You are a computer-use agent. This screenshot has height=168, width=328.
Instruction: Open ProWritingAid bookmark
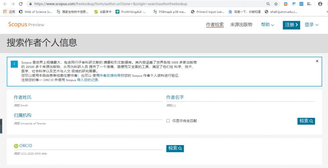[x=131, y=12]
